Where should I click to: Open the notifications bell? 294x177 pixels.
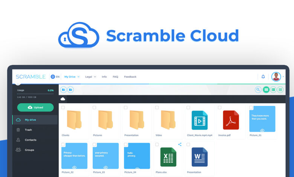263,76
